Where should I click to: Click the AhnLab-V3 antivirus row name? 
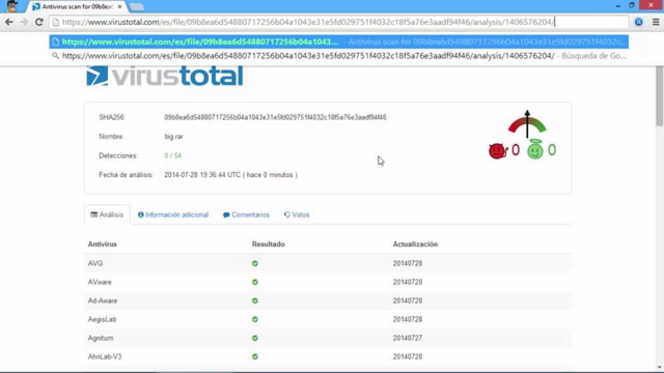click(x=104, y=356)
